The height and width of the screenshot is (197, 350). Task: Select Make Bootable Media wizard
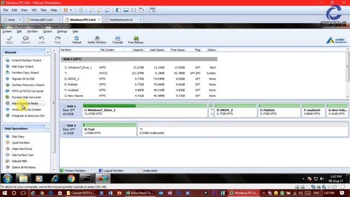coord(25,103)
